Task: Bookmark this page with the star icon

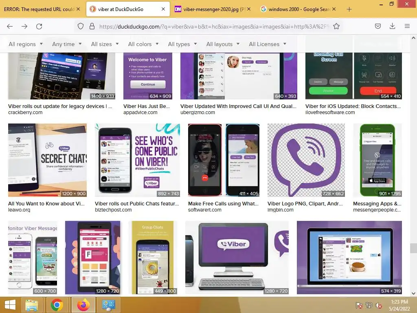Action: point(336,26)
